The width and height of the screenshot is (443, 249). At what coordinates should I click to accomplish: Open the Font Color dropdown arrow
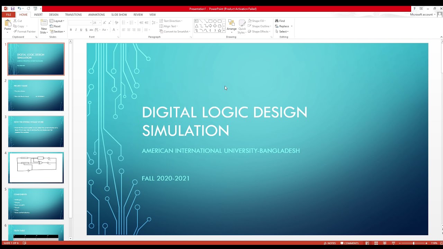(x=117, y=30)
